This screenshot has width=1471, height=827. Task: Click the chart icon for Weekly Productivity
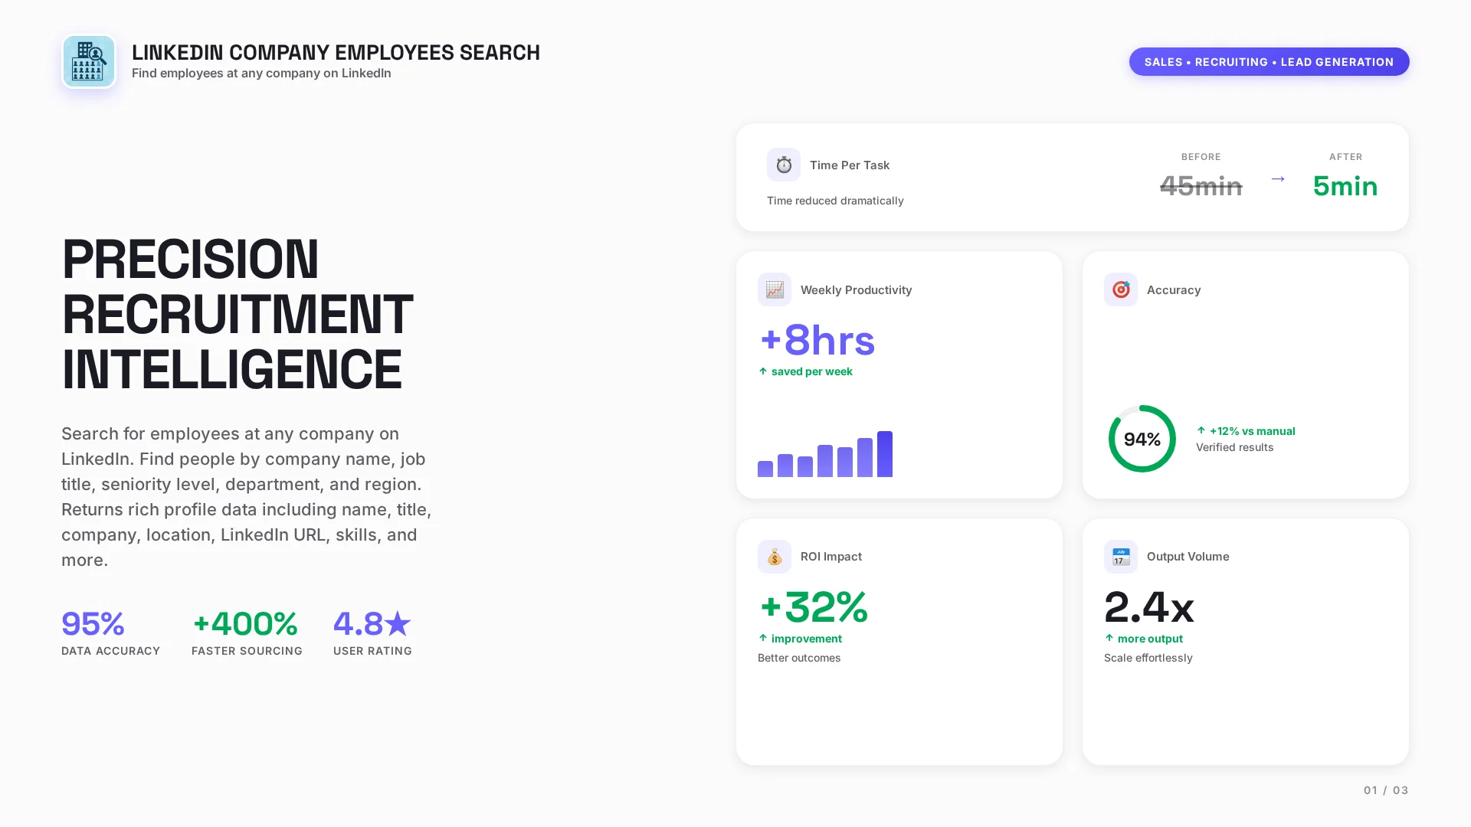[x=774, y=289]
